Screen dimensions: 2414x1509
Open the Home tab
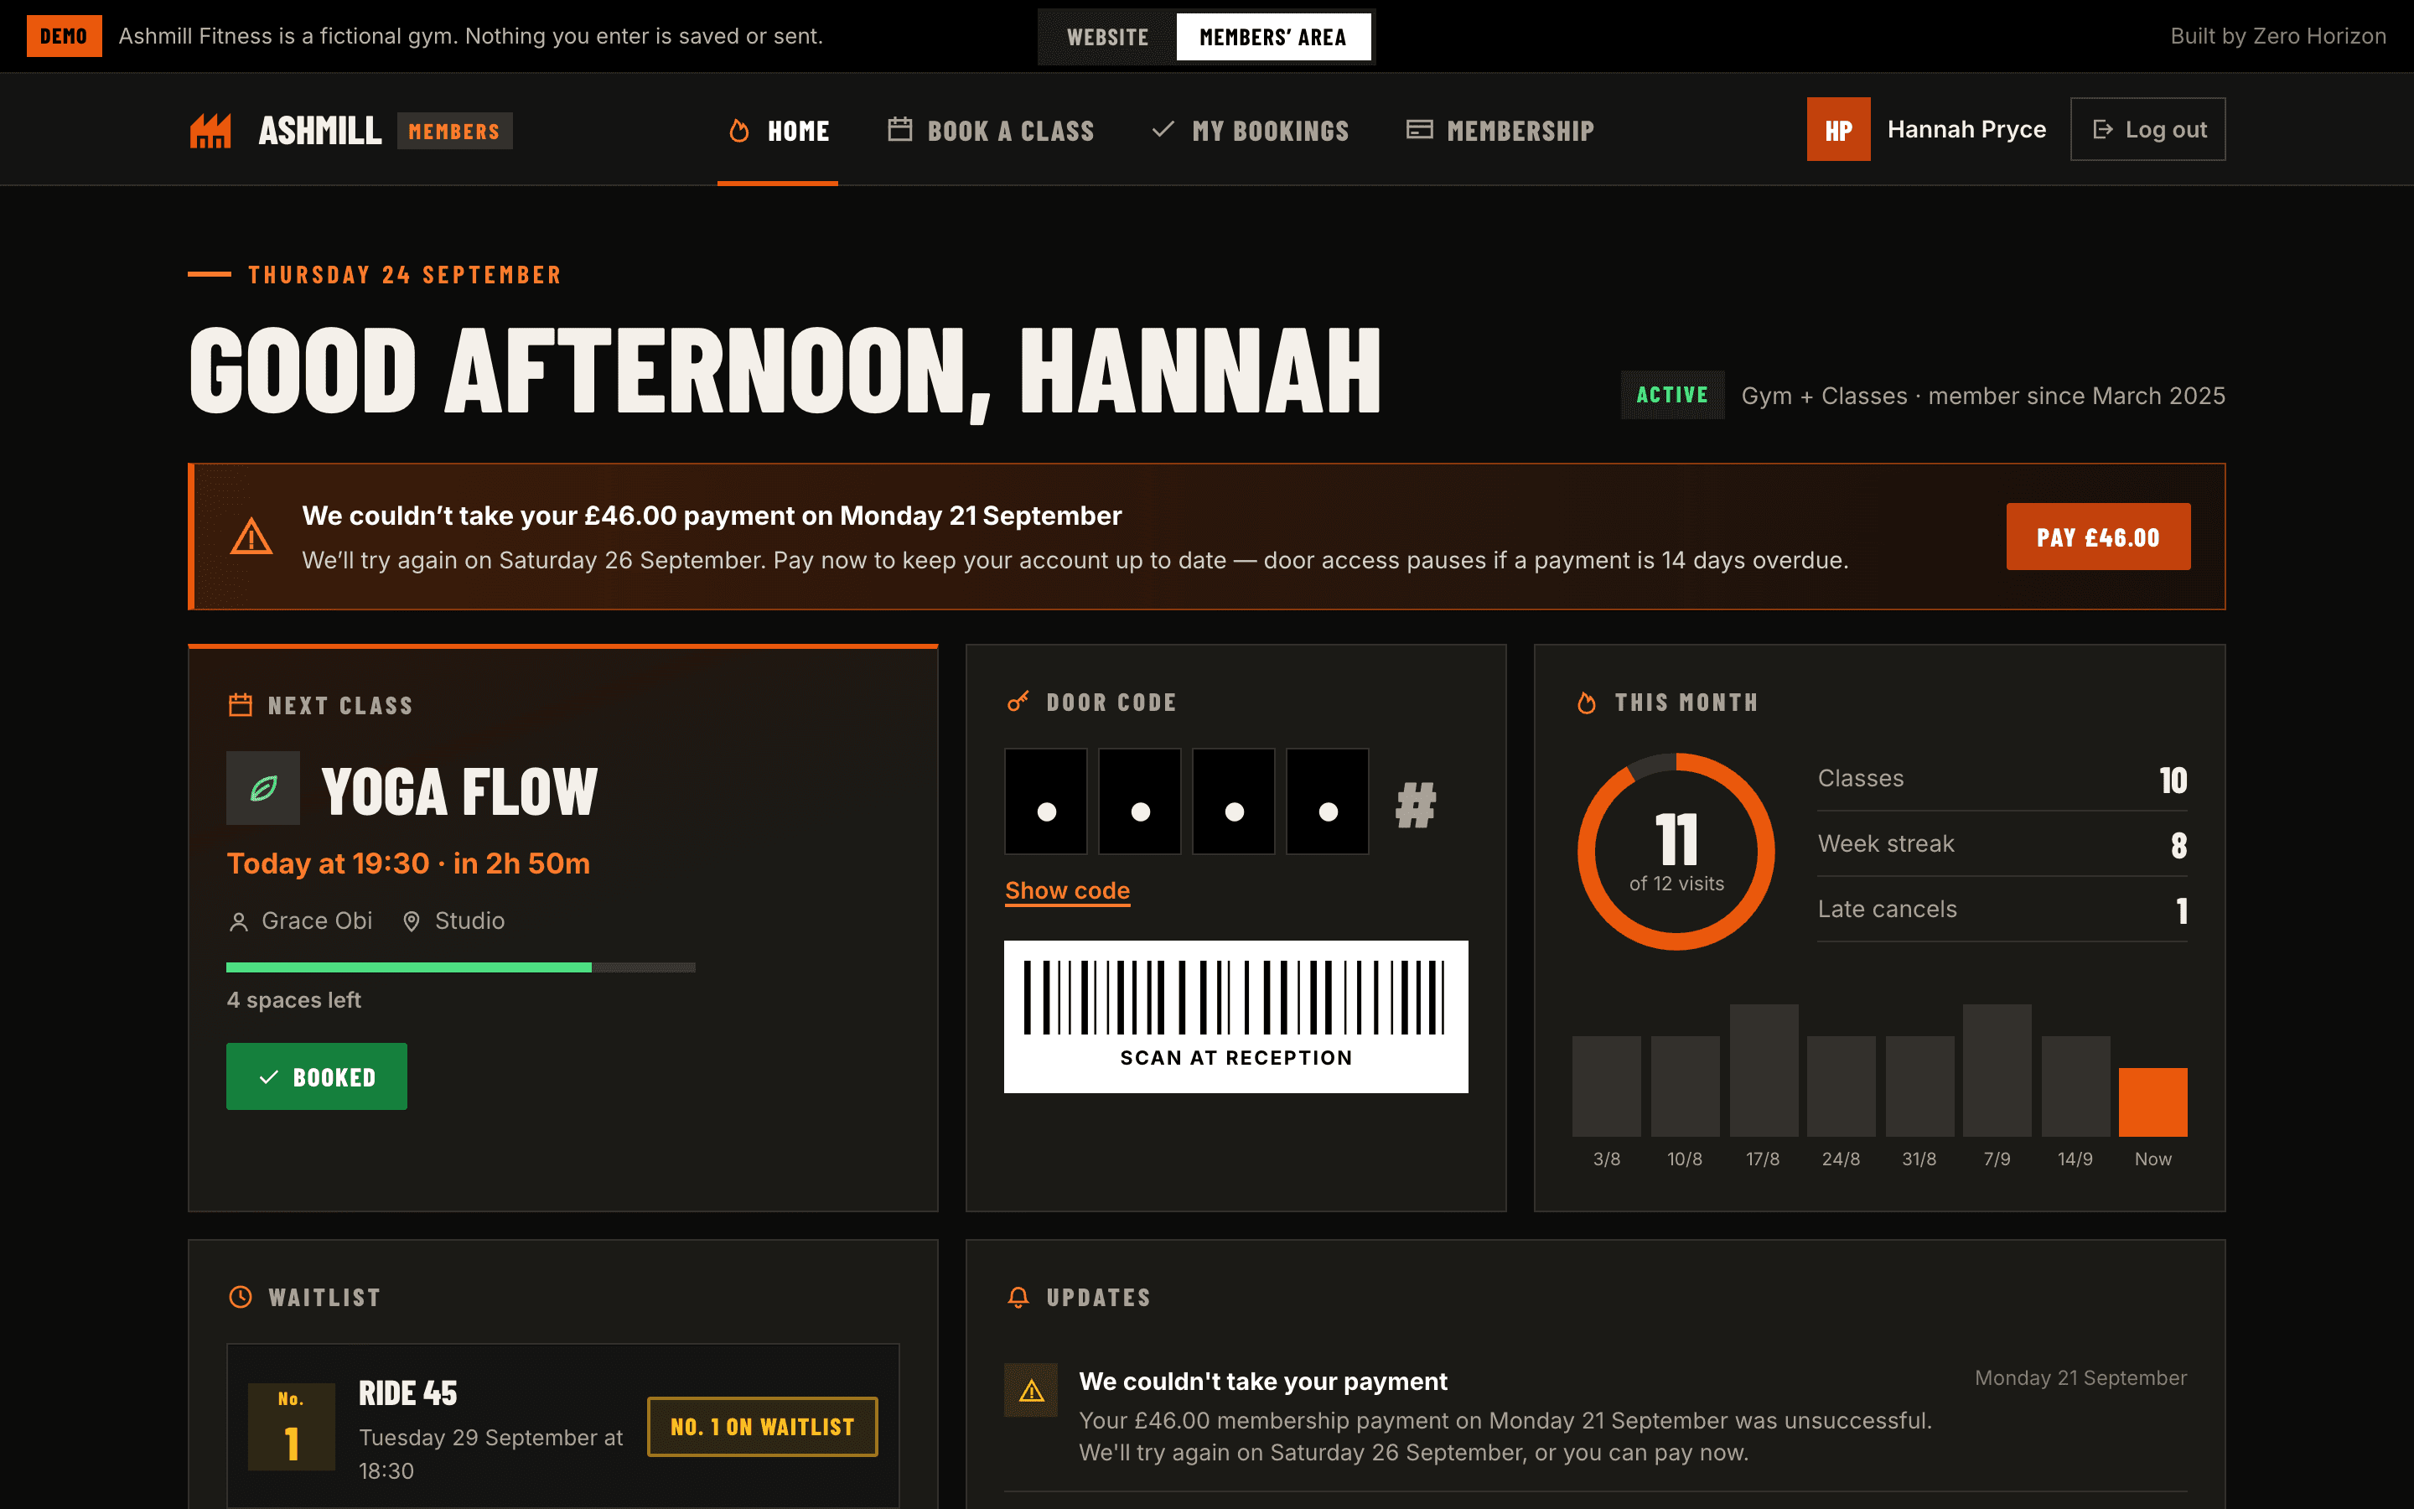coord(778,131)
